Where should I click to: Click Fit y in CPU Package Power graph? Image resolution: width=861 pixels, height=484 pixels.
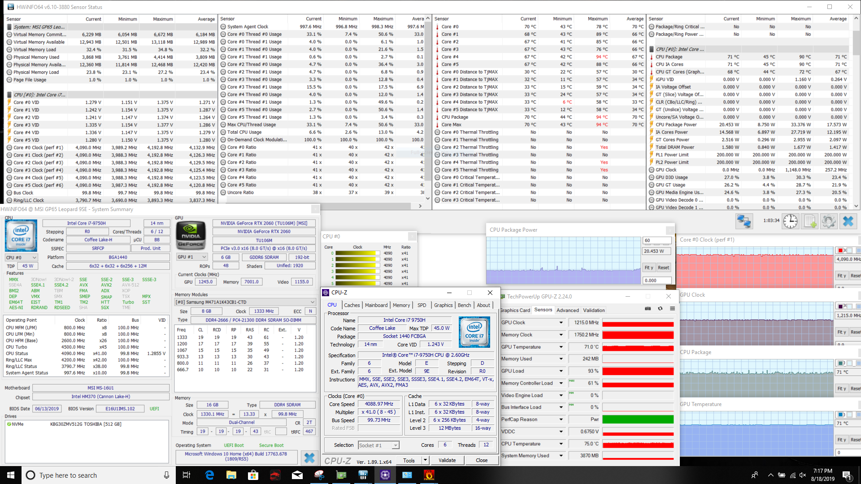tap(649, 268)
